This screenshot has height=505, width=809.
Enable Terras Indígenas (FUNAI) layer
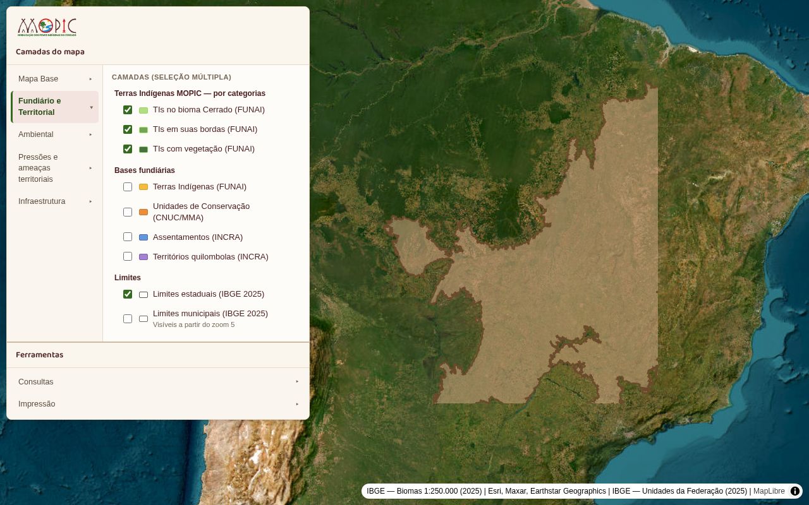[x=128, y=187]
